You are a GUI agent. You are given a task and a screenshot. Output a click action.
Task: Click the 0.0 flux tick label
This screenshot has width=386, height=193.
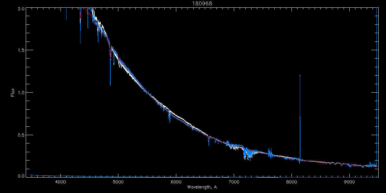point(21,176)
